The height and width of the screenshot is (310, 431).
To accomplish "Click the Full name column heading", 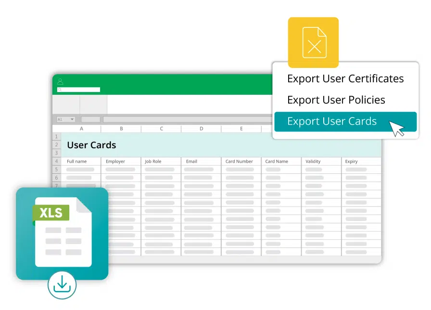I will (x=76, y=161).
